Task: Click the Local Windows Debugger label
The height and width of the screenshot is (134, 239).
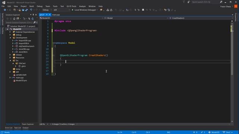Action: pos(85,10)
